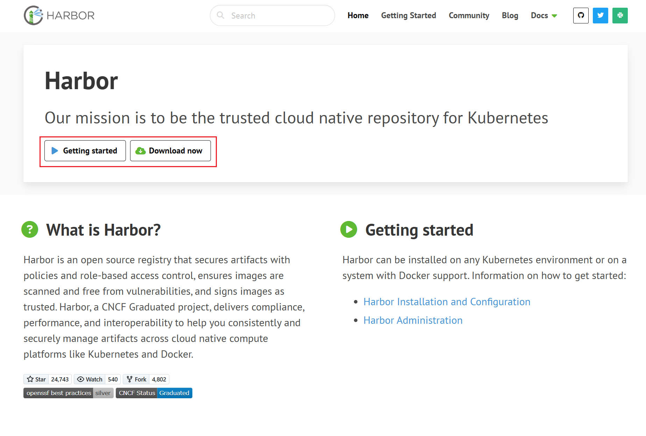
Task: Go to Home in navigation
Action: (x=358, y=15)
